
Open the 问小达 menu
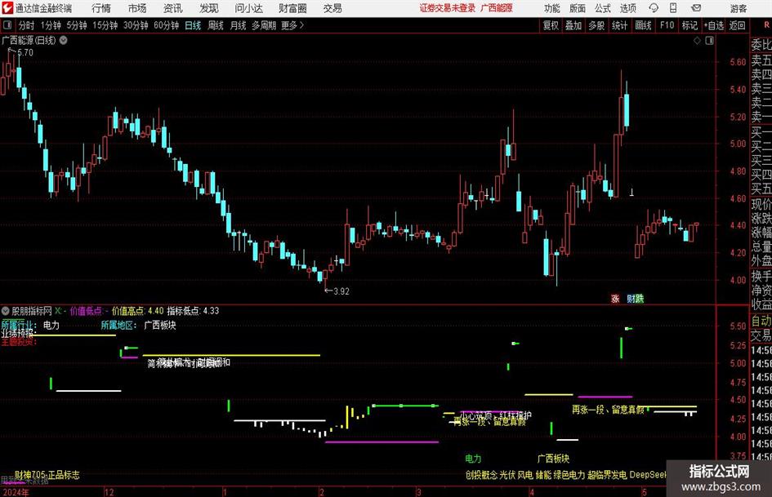(x=248, y=8)
